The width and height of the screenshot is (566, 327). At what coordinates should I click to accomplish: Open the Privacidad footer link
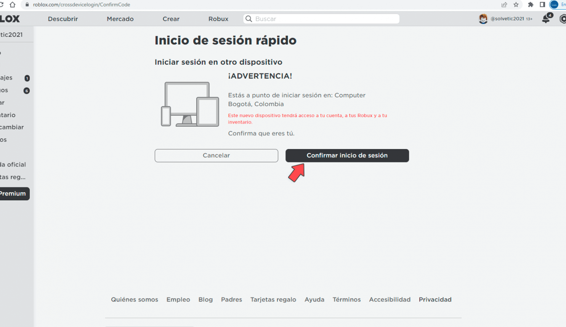(x=435, y=300)
